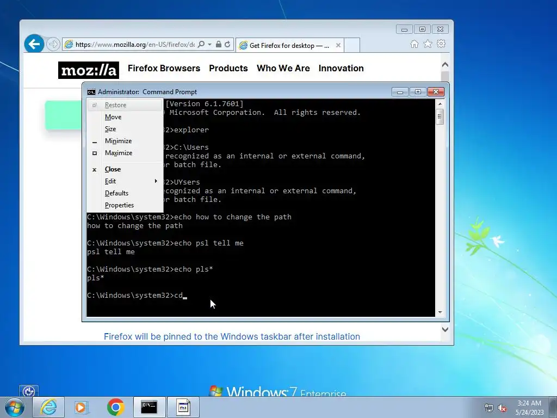Open the Firefox Browsers navigation menu
Image resolution: width=557 pixels, height=418 pixels.
(164, 68)
